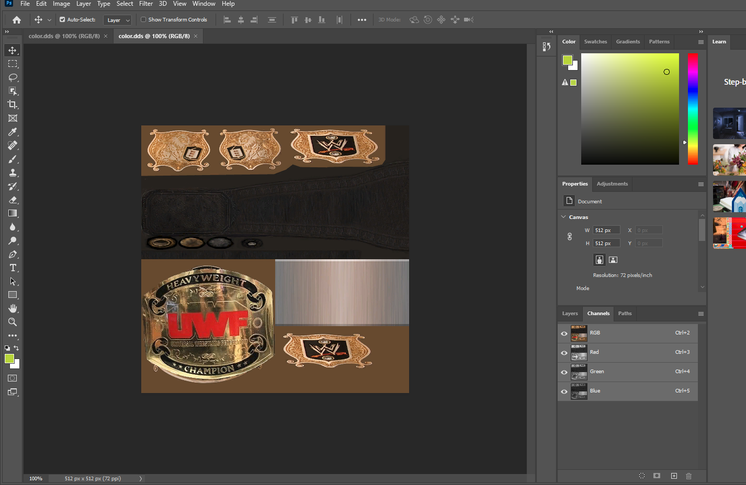746x485 pixels.
Task: Pick a color in the color field
Action: tap(630, 109)
